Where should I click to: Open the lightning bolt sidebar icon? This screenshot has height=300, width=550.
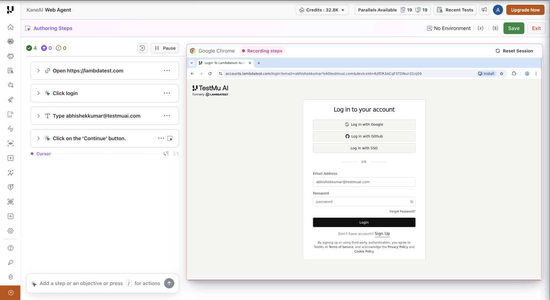11,158
